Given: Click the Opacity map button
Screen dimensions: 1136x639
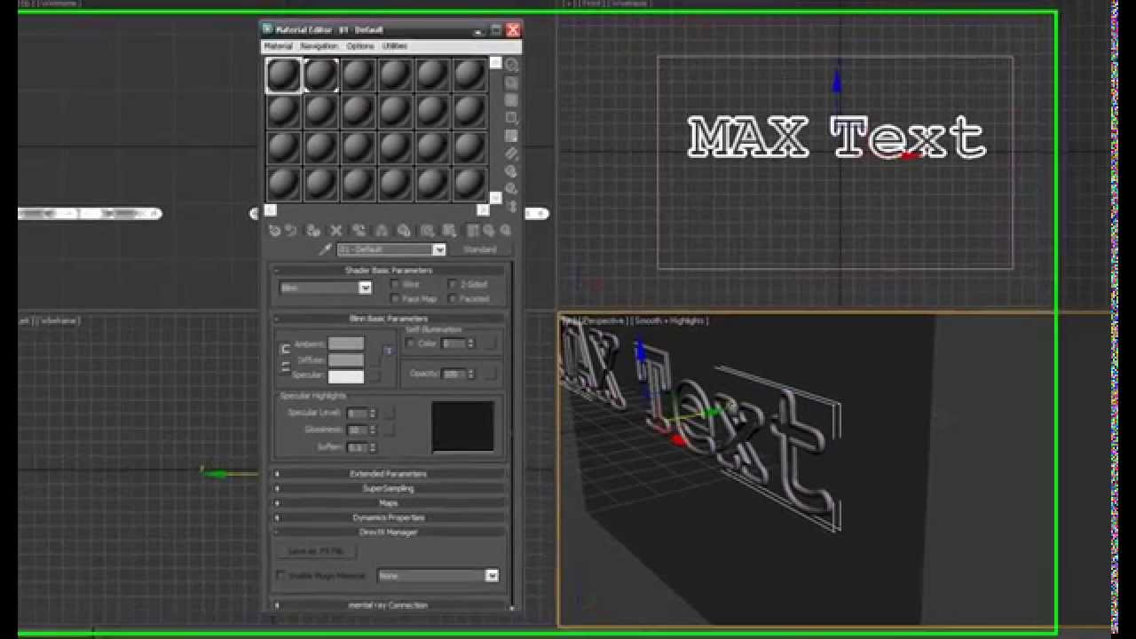Looking at the screenshot, I should click(x=490, y=374).
